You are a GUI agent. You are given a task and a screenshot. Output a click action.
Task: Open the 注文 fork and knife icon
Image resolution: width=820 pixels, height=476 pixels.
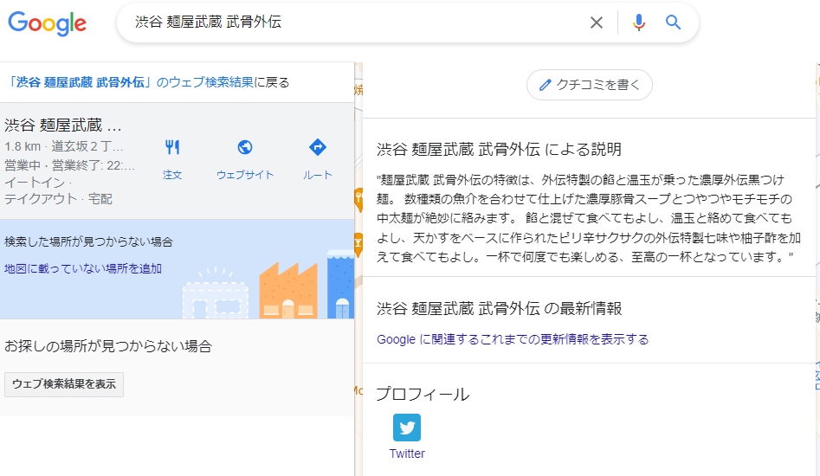[172, 147]
